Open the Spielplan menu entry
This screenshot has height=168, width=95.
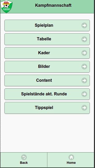click(47, 25)
